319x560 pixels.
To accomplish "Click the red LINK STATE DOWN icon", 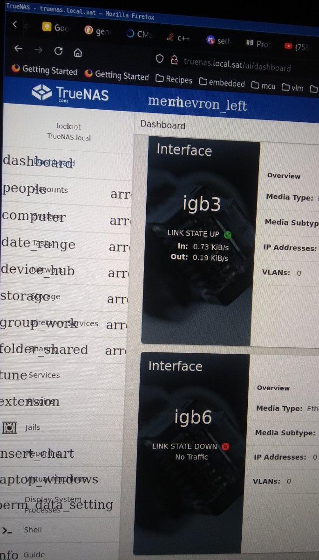I will (x=225, y=447).
